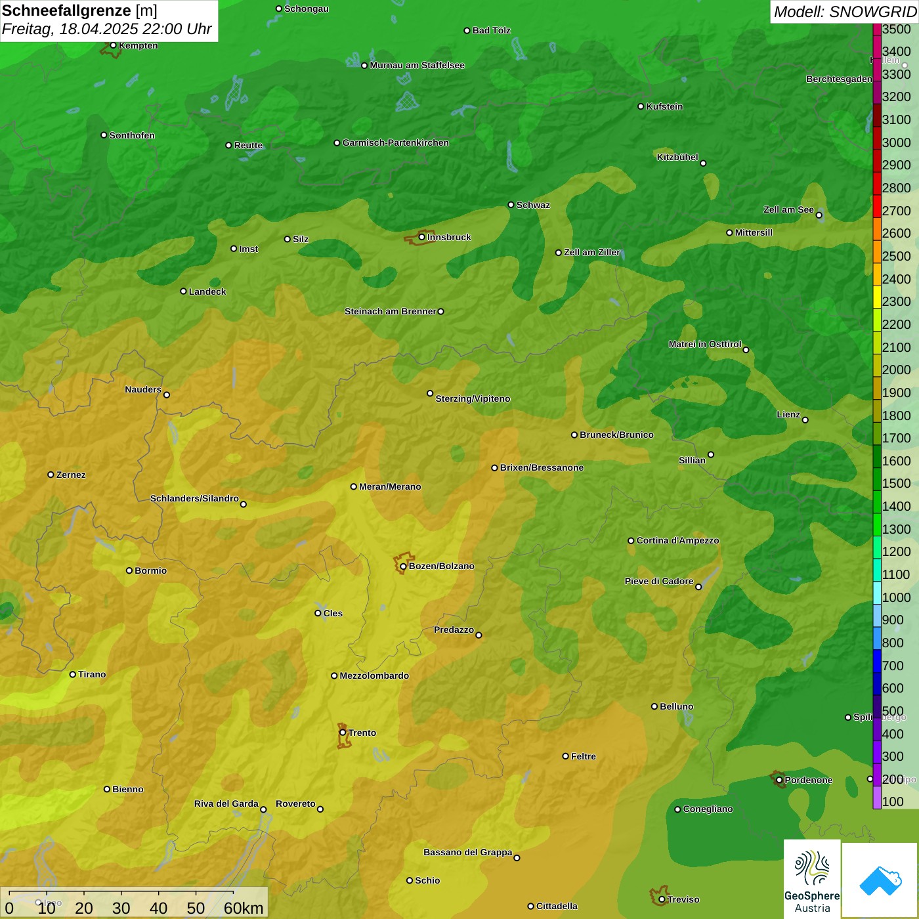The width and height of the screenshot is (919, 919).
Task: Click the 'Belluno' map label
Action: pos(677,706)
